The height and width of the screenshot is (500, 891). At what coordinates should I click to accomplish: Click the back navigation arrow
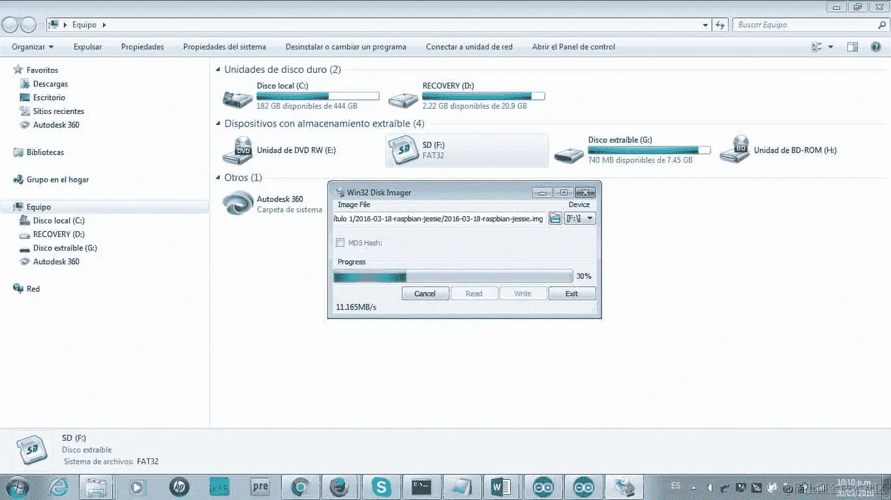coord(11,25)
